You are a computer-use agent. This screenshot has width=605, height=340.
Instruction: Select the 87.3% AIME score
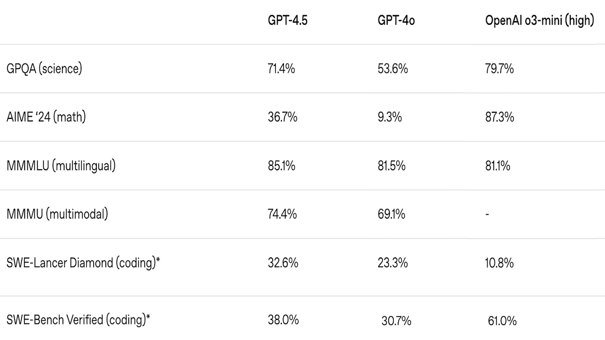499,117
